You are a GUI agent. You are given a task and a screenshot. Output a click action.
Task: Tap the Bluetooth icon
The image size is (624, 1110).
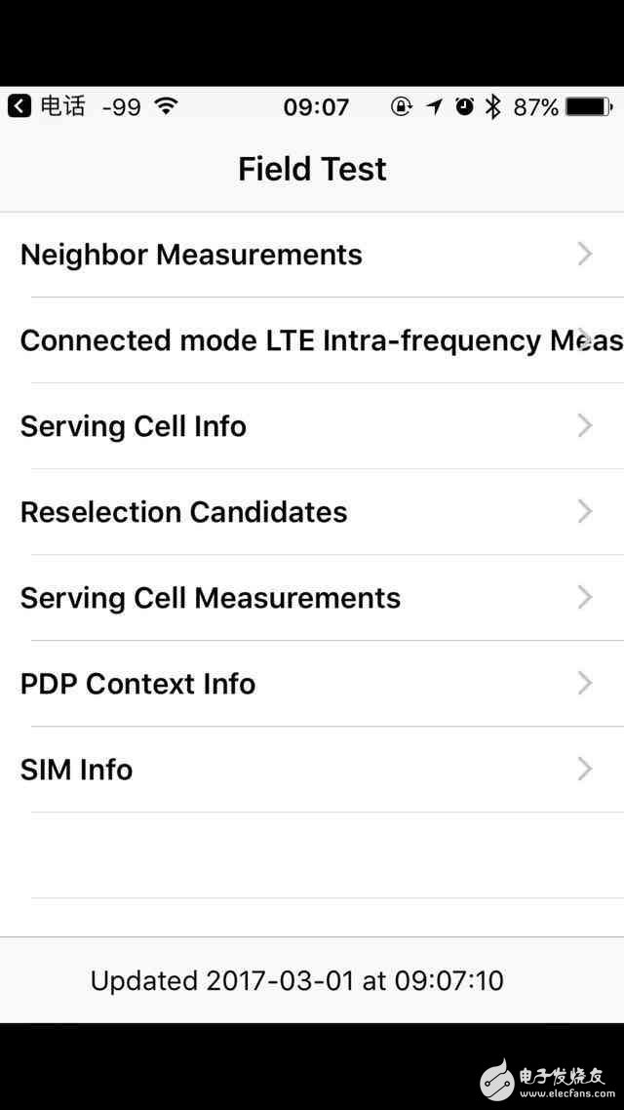(x=493, y=106)
